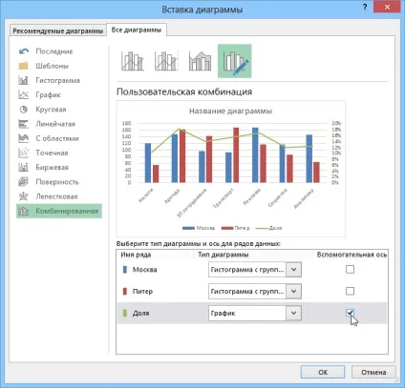Expand chart type dropdown for Москва
Image resolution: width=405 pixels, height=388 pixels.
[293, 270]
